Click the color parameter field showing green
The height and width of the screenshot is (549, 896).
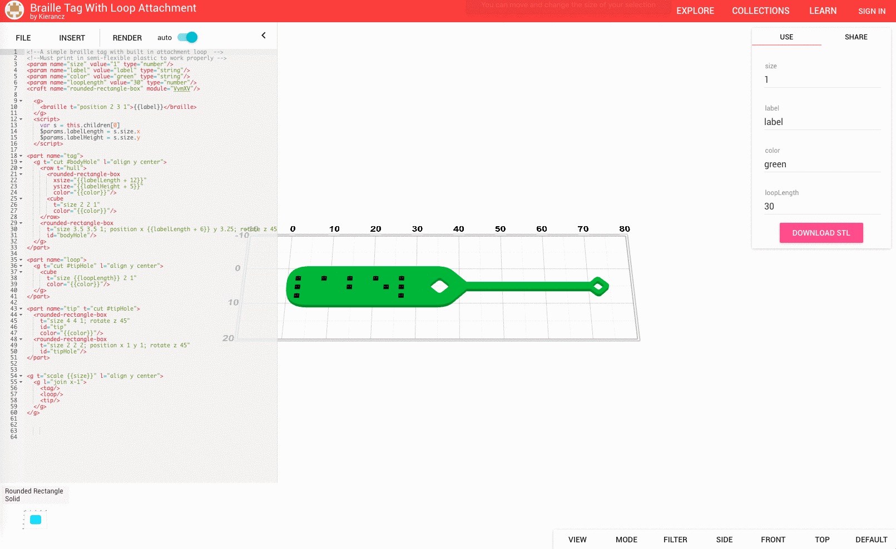click(x=822, y=164)
